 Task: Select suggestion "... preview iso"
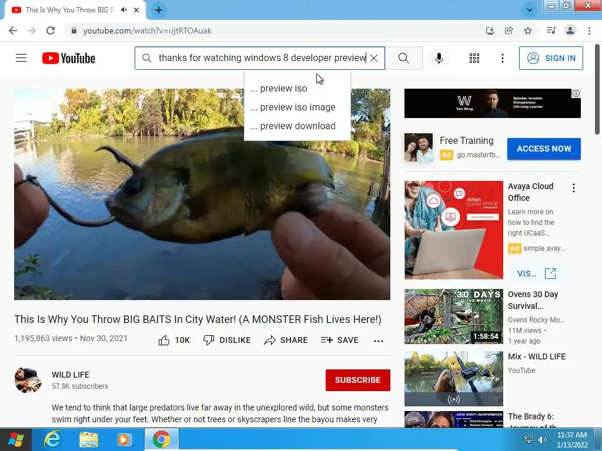(x=297, y=88)
